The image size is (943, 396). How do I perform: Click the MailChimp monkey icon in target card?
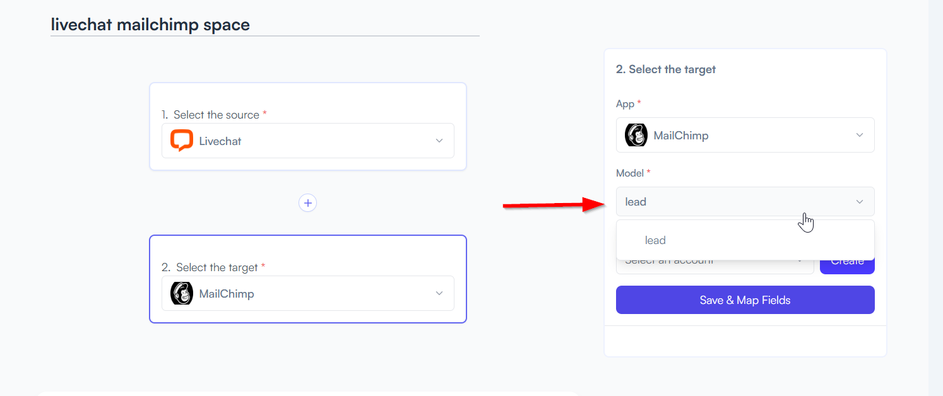tap(182, 293)
